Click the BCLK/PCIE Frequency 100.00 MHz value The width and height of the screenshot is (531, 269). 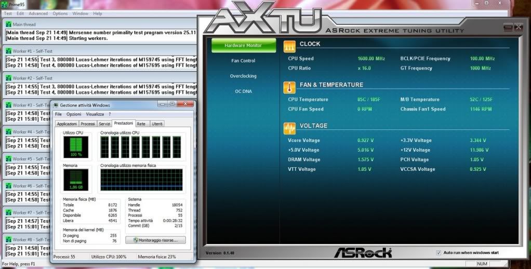[x=482, y=59]
